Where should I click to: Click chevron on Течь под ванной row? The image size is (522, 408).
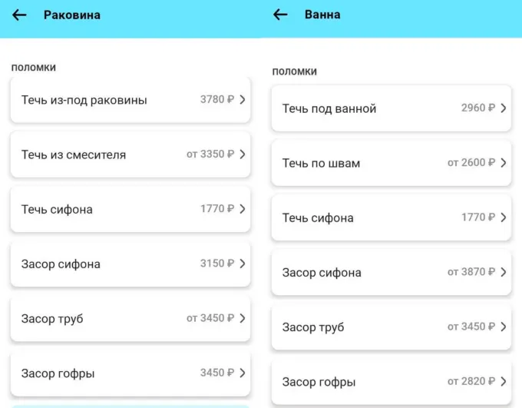coord(504,108)
